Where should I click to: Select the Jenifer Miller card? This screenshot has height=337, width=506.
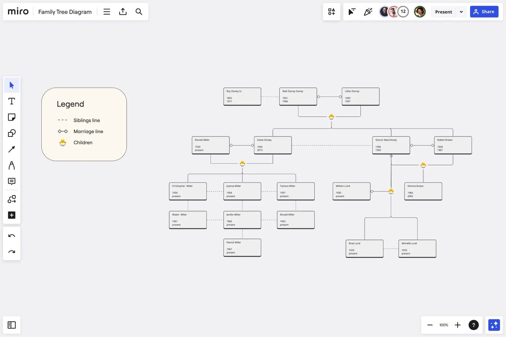point(242,220)
